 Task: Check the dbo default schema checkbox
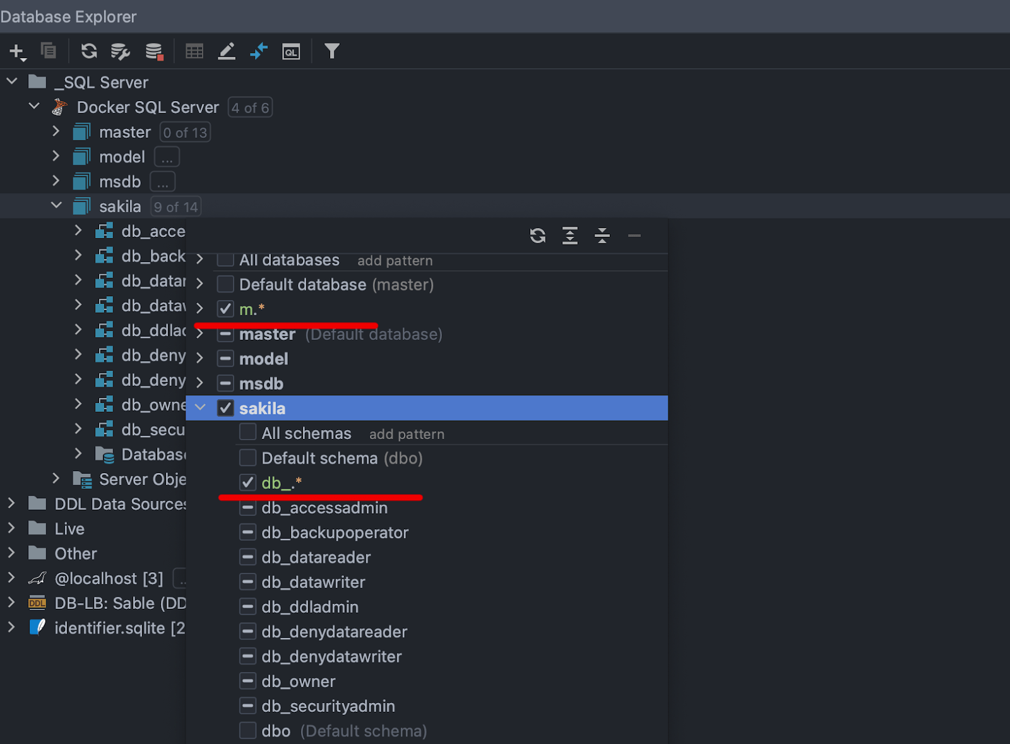tap(248, 731)
